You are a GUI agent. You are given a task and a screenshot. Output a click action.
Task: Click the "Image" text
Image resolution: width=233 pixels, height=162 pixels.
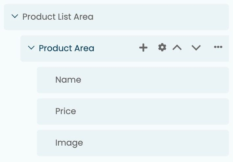[69, 143]
